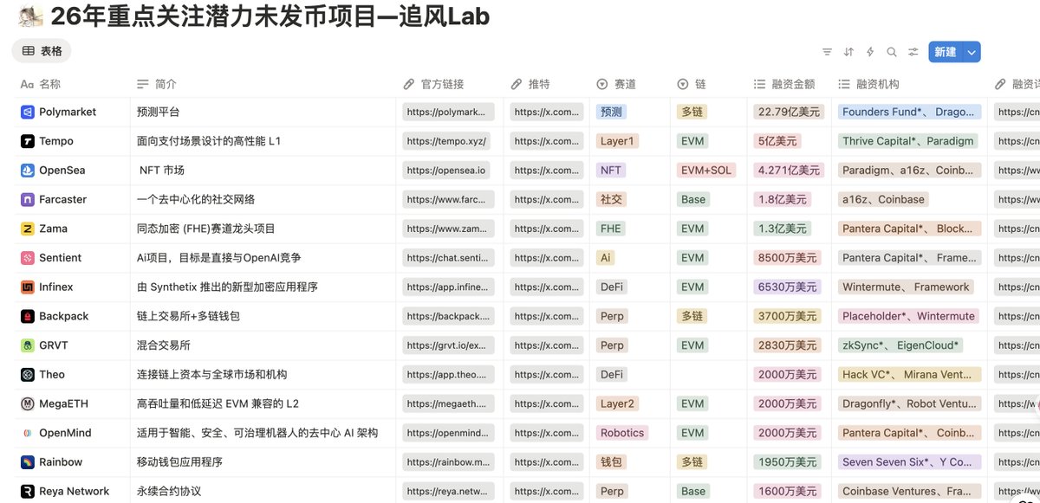The image size is (1040, 503).
Task: Open automations via the lightning bolt icon
Action: (x=870, y=52)
